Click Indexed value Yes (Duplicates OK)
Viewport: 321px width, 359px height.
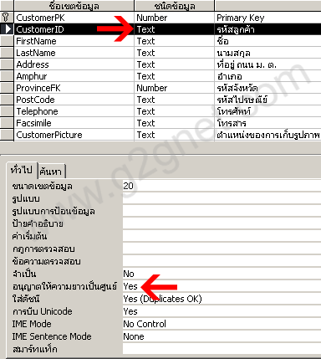point(222,299)
